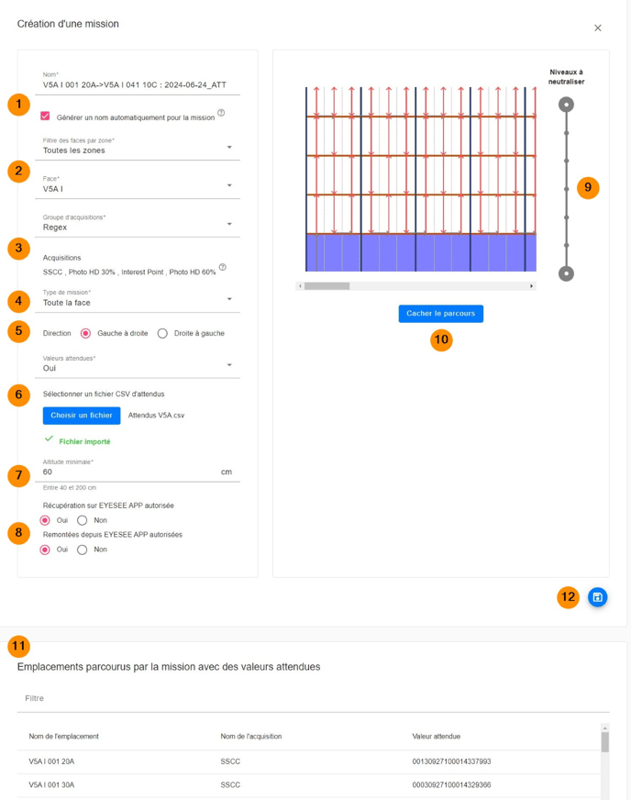Screen dimensions: 631x800
Task: Click help icon next to Acquisitions list
Action: point(223,268)
